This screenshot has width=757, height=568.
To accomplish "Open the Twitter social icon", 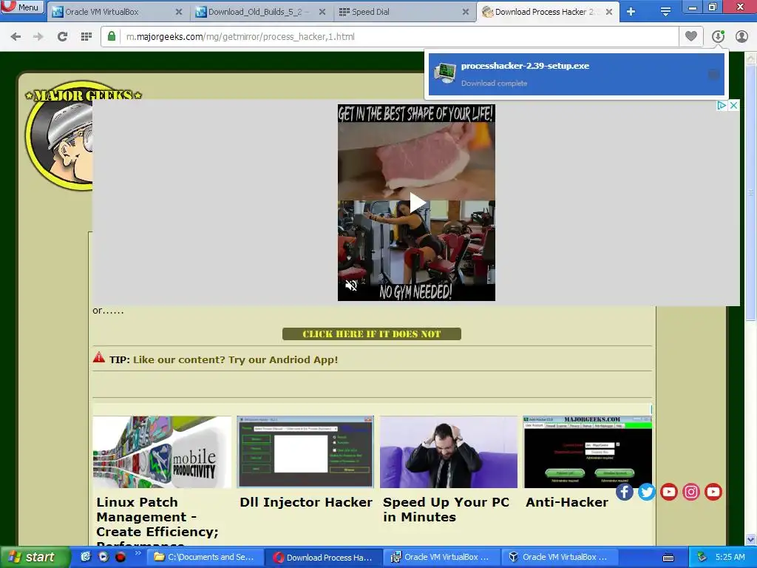I will click(x=646, y=492).
